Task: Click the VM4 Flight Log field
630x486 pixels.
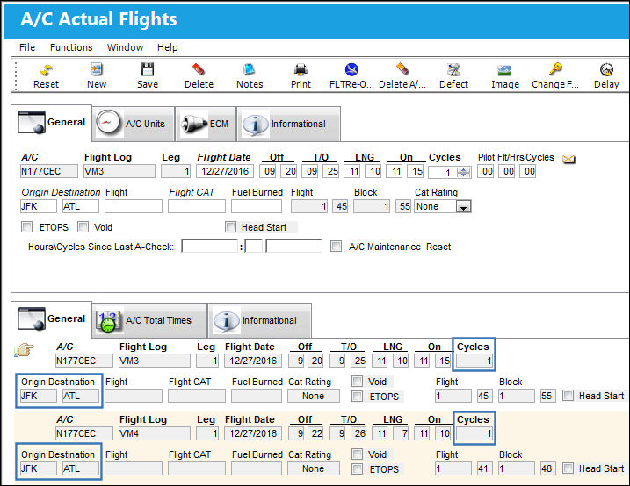Action: coord(155,433)
